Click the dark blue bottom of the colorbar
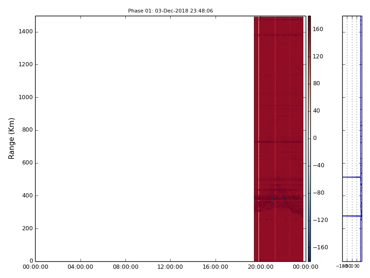This screenshot has height=278, width=370. click(309, 259)
